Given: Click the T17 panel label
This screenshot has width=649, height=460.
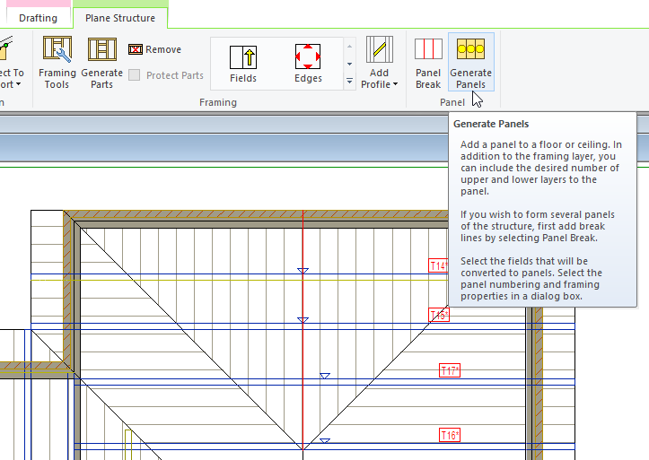Looking at the screenshot, I should (449, 371).
